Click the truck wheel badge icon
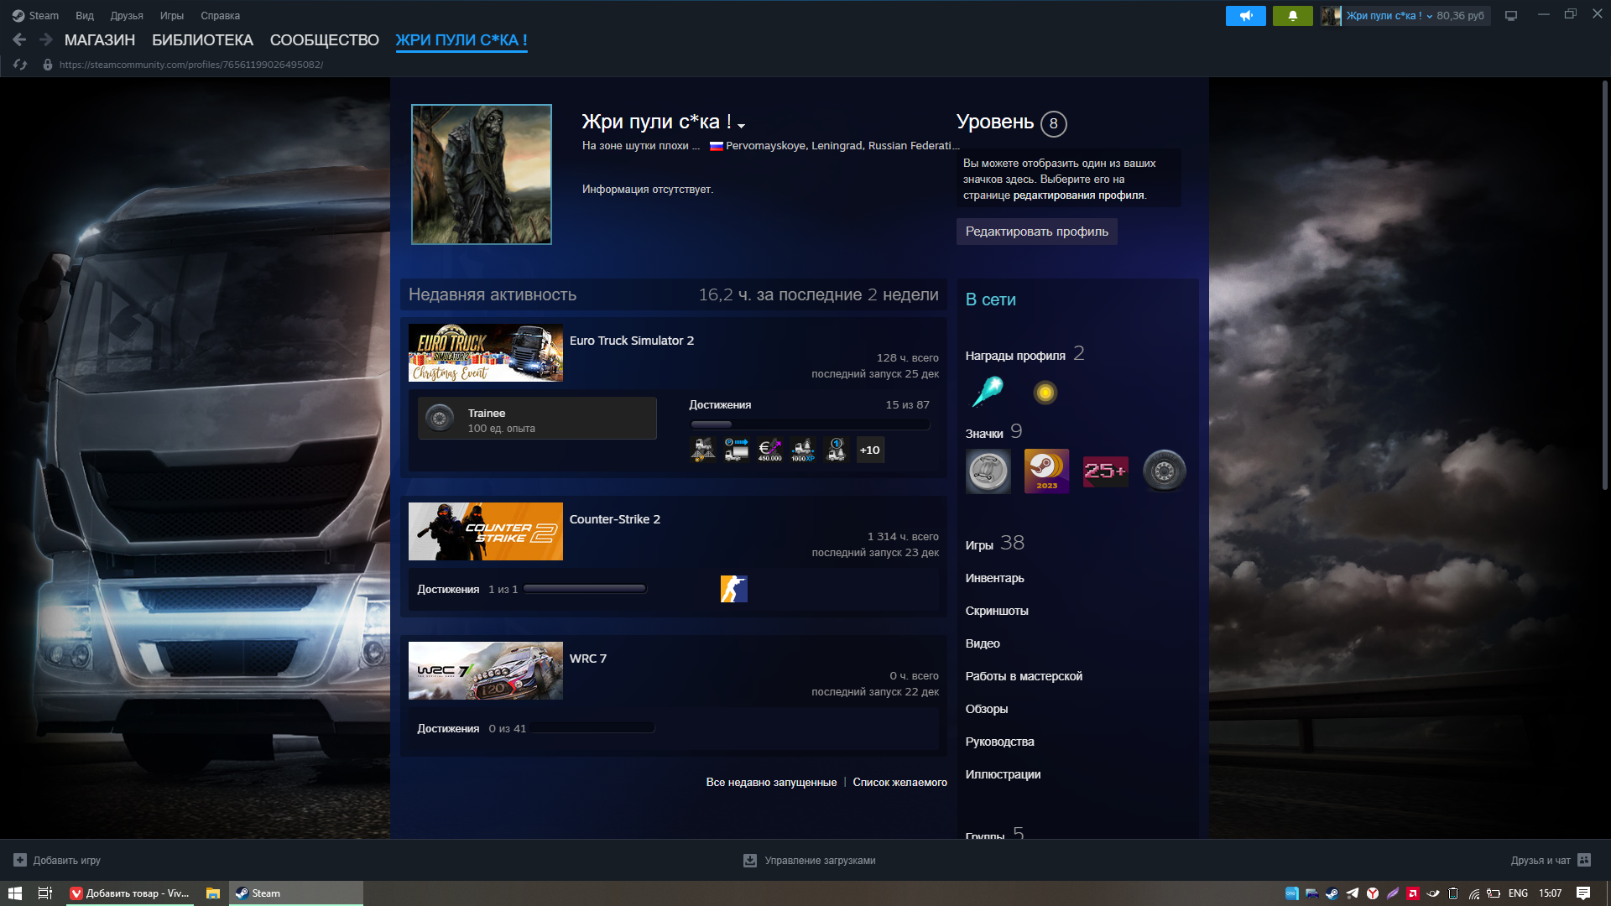The width and height of the screenshot is (1611, 906). 1164,471
